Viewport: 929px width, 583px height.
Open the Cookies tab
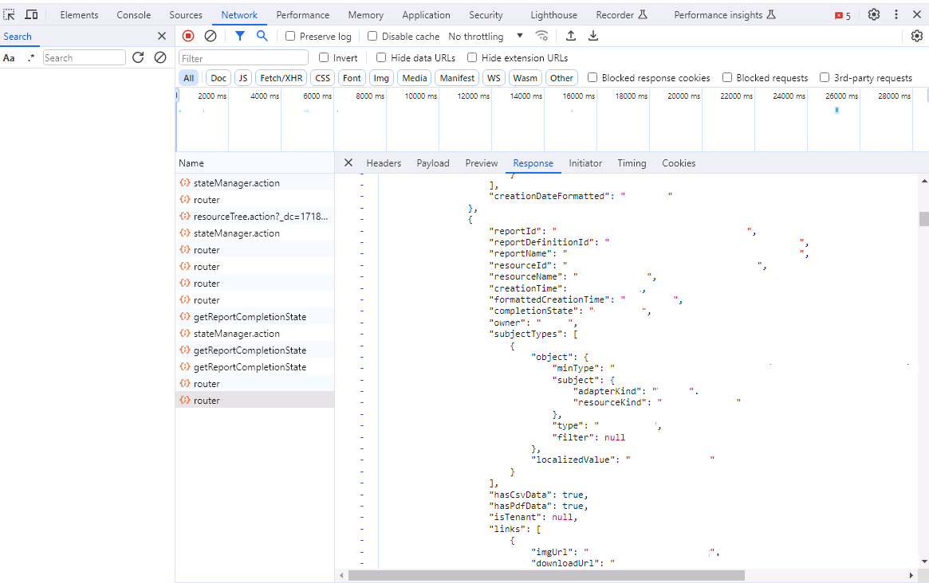tap(679, 162)
